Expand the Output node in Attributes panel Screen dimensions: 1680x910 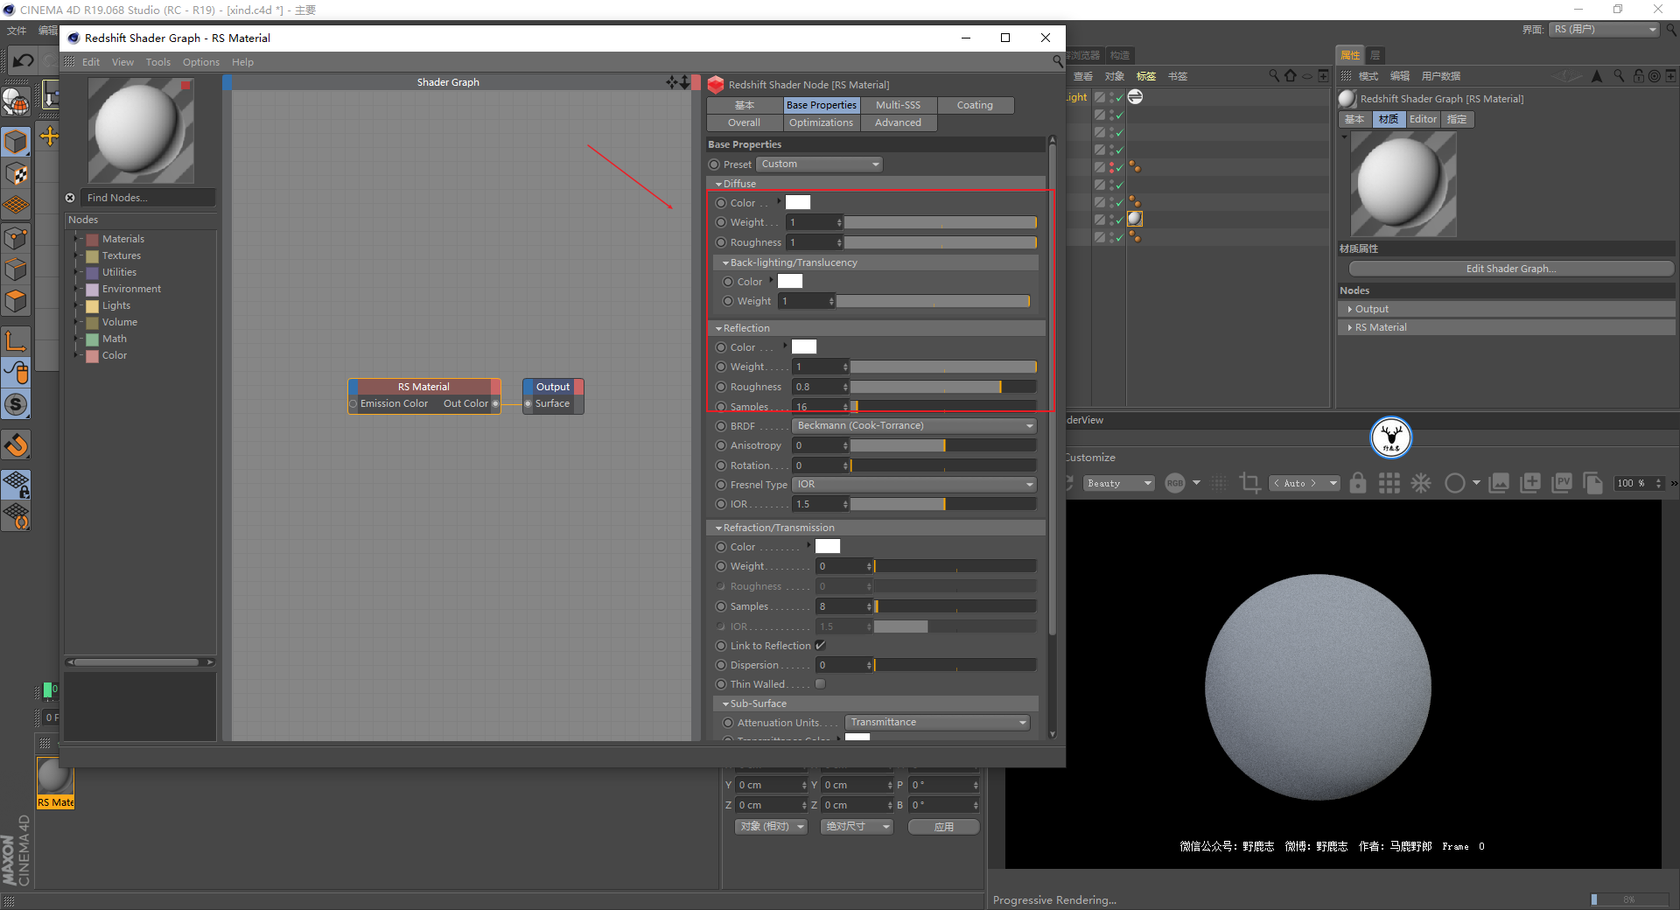point(1350,310)
